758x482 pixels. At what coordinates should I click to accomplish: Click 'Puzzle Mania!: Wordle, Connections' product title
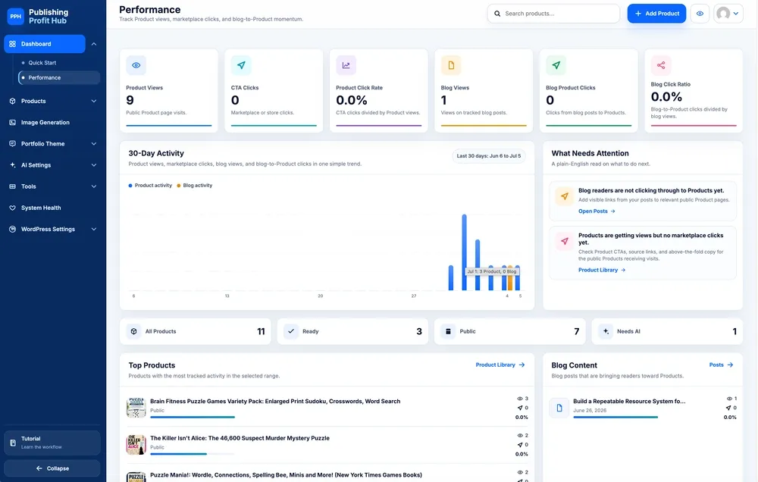[286, 475]
